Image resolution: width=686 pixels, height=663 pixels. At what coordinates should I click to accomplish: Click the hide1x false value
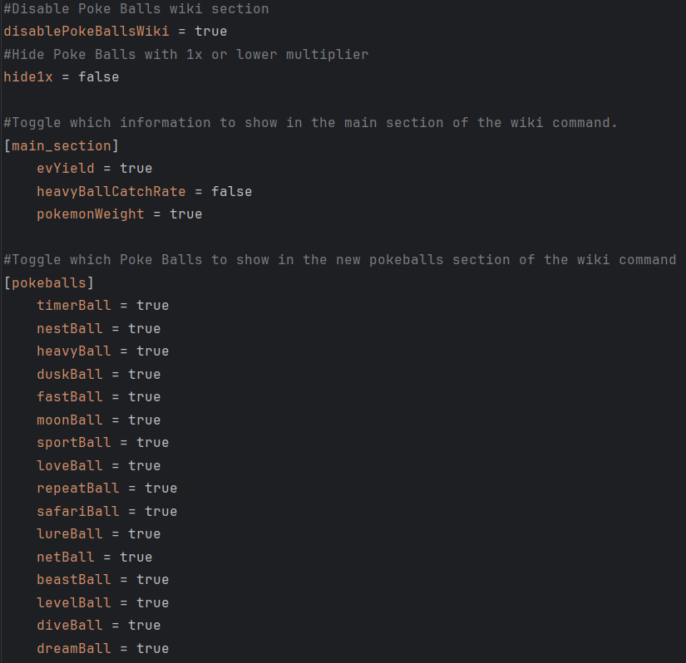click(98, 77)
